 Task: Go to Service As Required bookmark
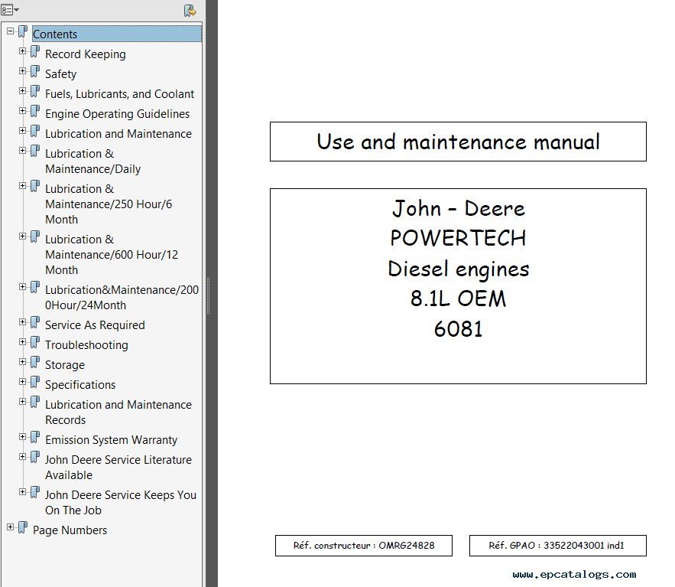click(x=95, y=325)
